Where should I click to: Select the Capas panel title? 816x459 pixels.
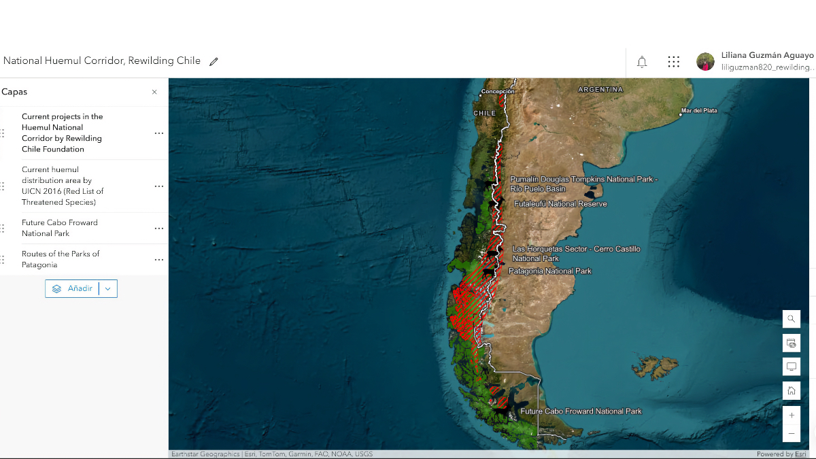coord(16,91)
